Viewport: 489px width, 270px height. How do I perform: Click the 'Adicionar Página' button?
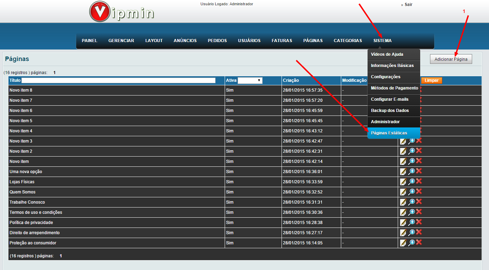coord(451,59)
